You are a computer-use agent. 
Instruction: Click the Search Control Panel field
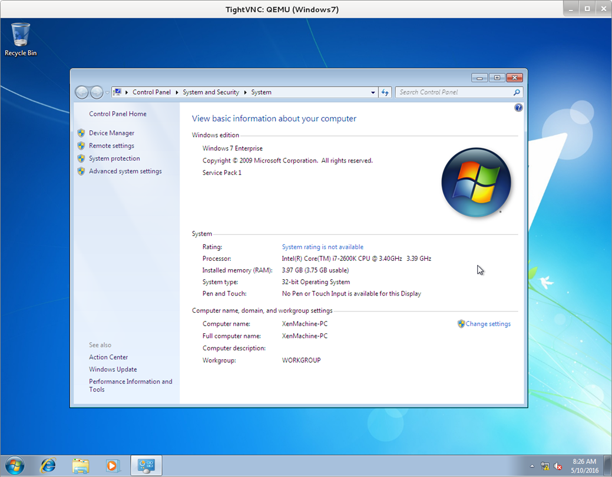pos(454,92)
